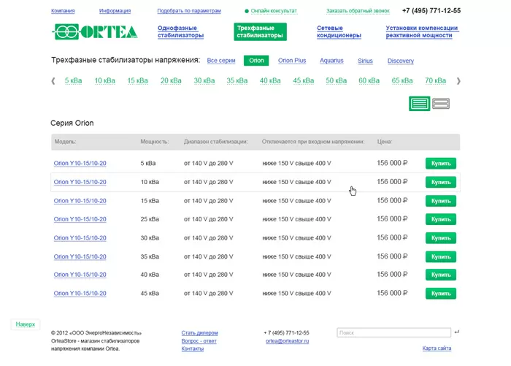Open Установки компенсации реактивной мощности
Screen dimensions: 511x366
(x=422, y=31)
